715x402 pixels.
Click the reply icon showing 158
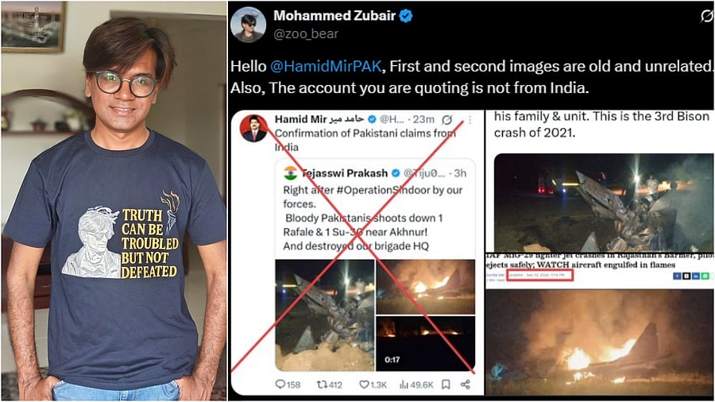pyautogui.click(x=288, y=385)
